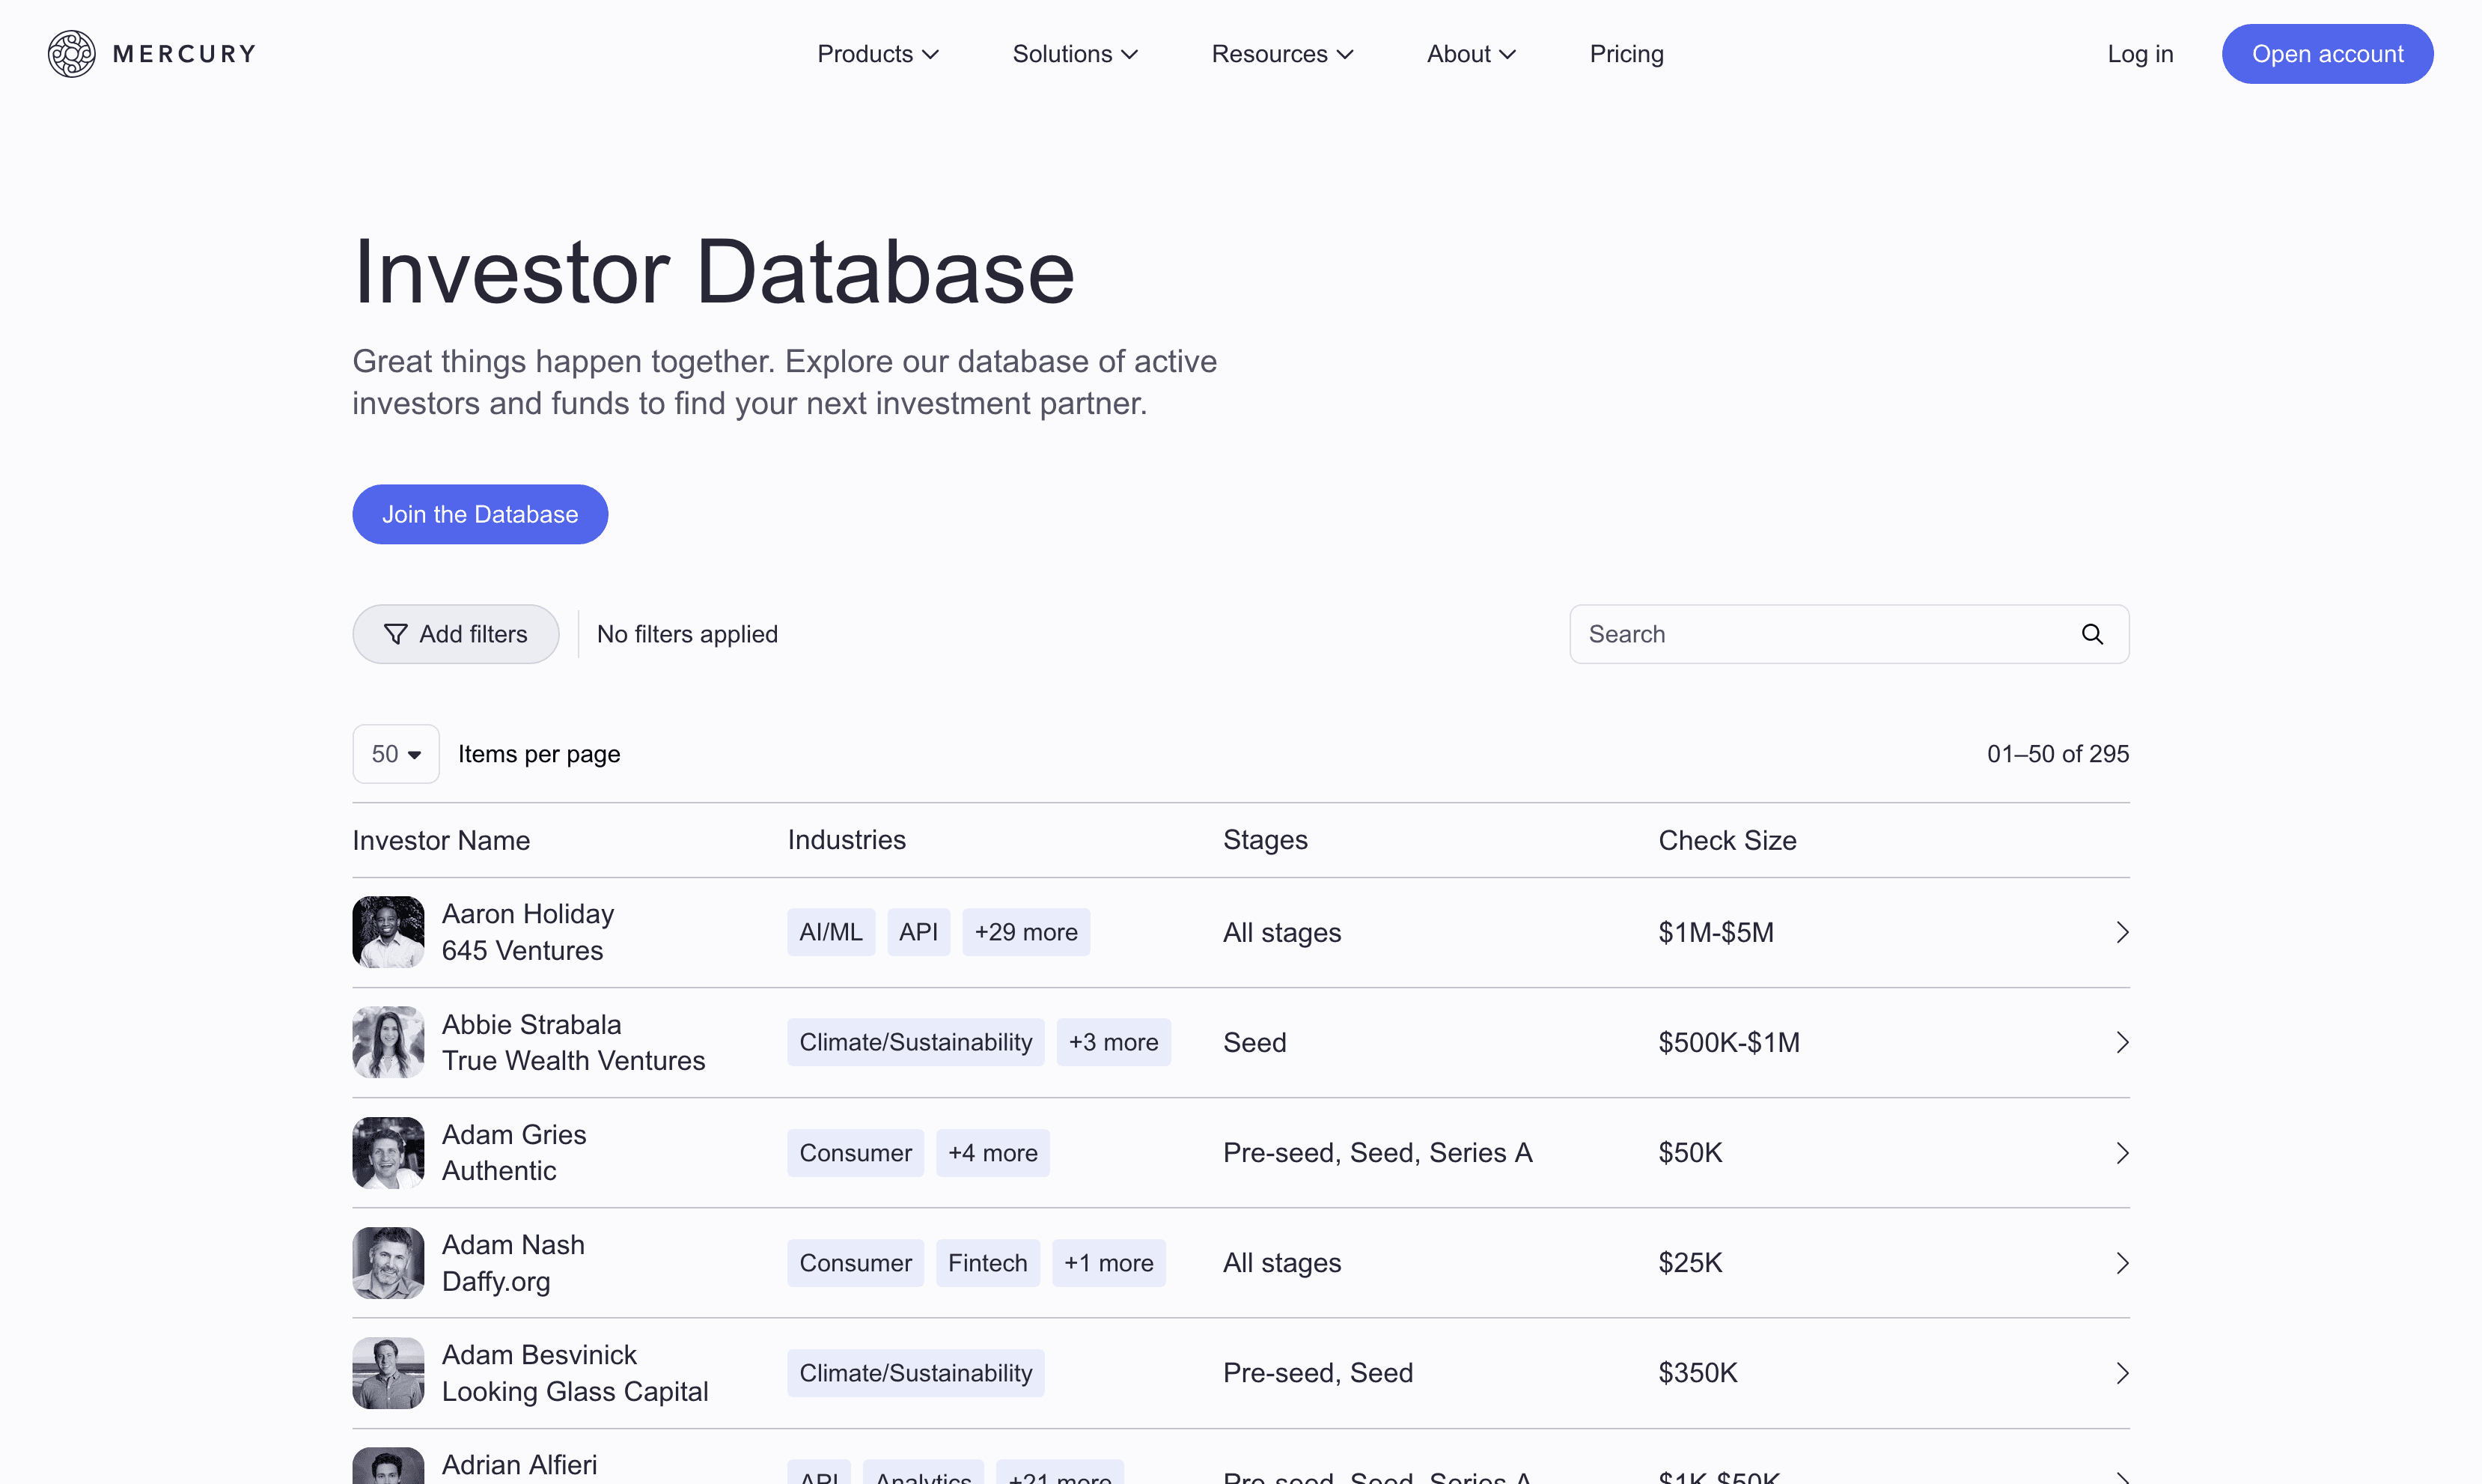The image size is (2482, 1484).
Task: Open the Resources menu
Action: click(x=1281, y=54)
